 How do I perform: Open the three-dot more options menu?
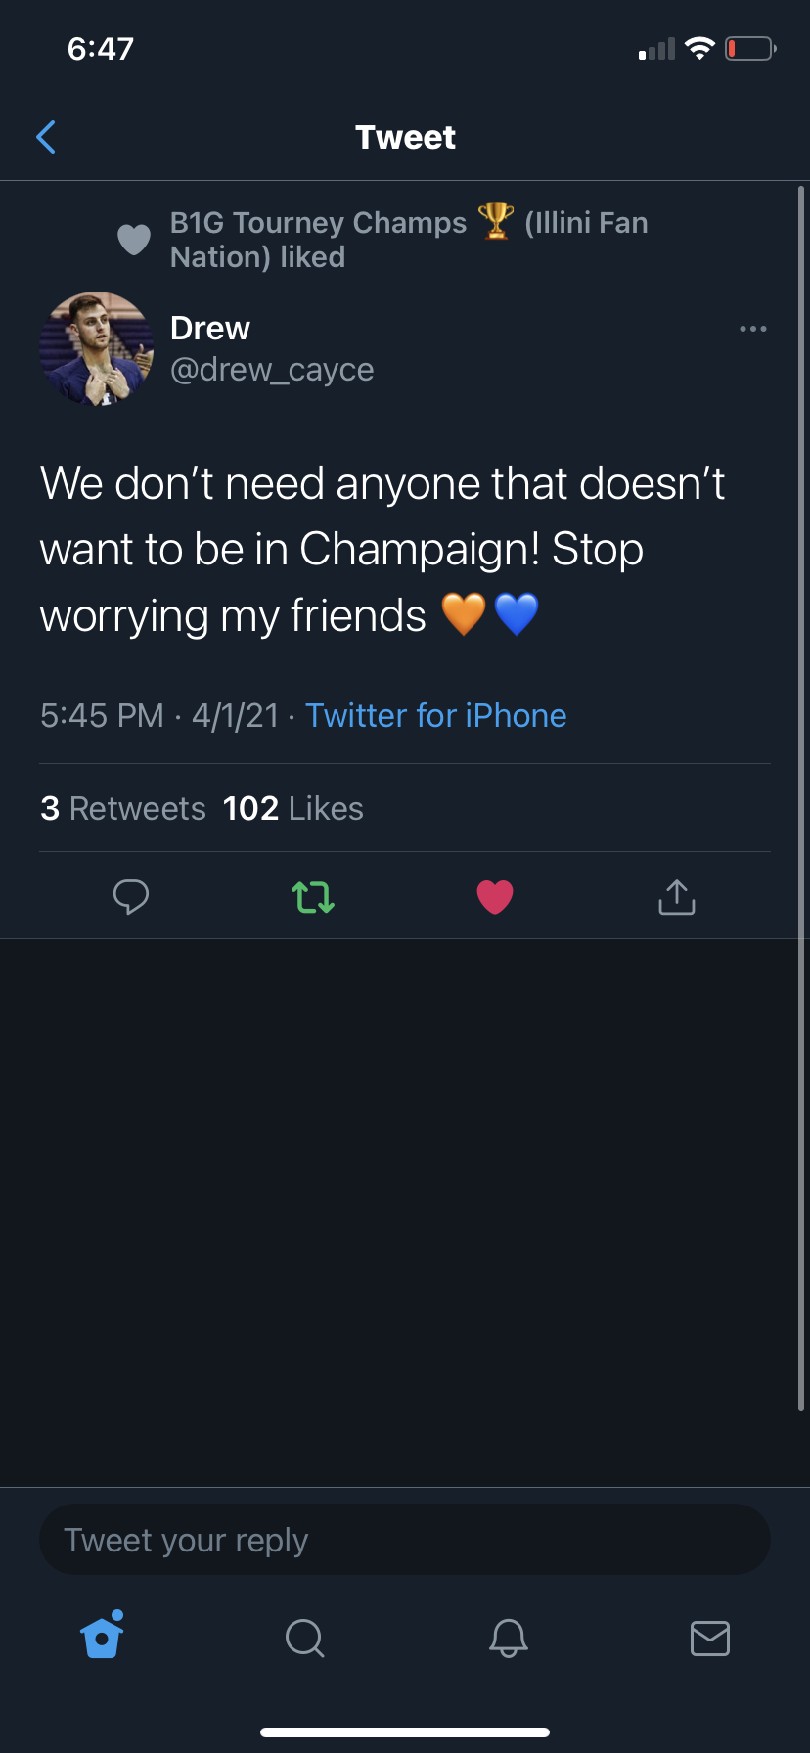(752, 329)
